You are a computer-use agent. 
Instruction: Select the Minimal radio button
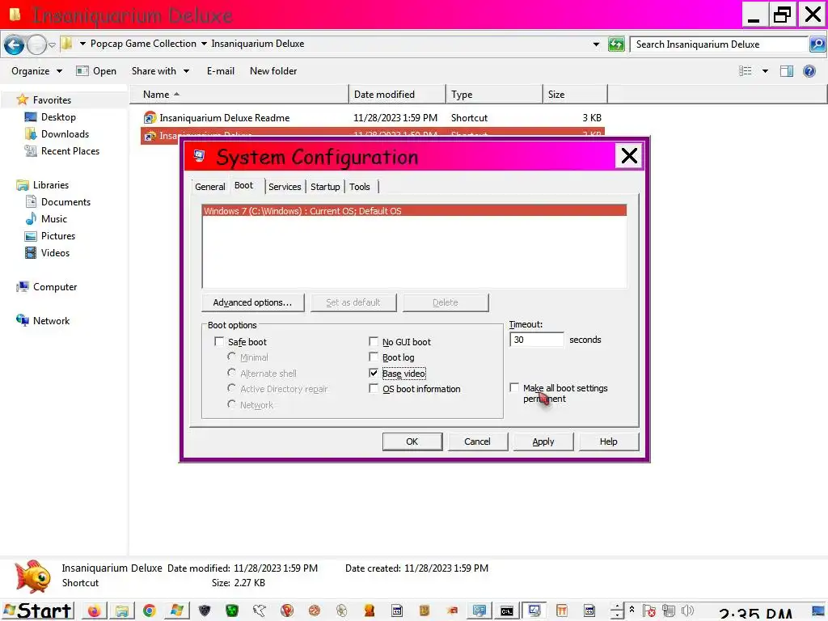coord(231,357)
